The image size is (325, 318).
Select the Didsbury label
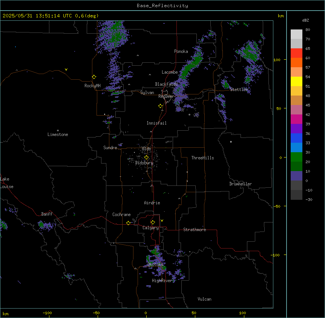(x=144, y=163)
